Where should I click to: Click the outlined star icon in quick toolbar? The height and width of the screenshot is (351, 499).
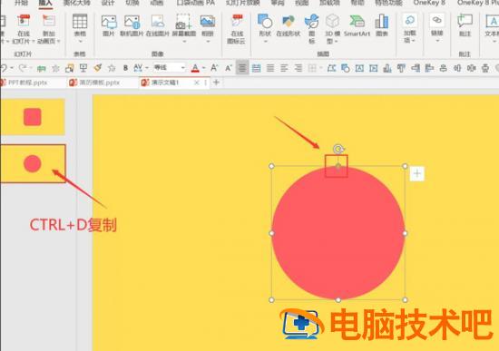(x=112, y=68)
